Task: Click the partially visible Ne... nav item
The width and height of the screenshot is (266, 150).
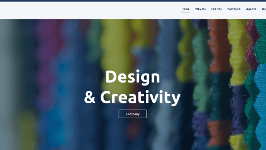Action: [x=264, y=9]
